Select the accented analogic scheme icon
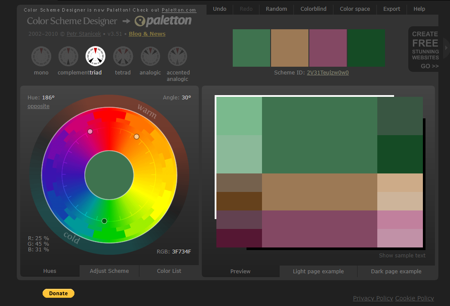 point(178,56)
